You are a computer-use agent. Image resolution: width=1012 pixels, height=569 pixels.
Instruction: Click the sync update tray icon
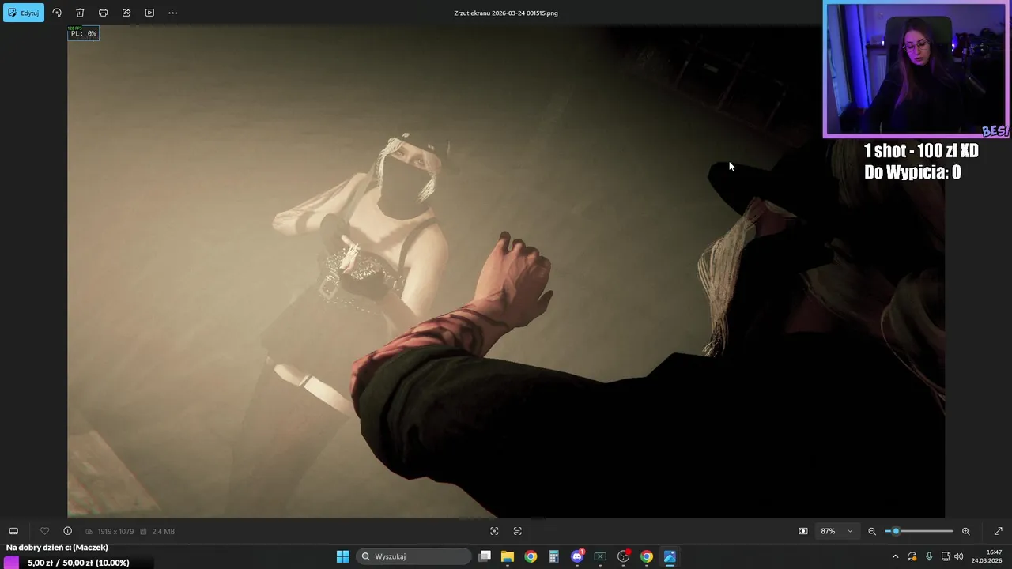912,556
